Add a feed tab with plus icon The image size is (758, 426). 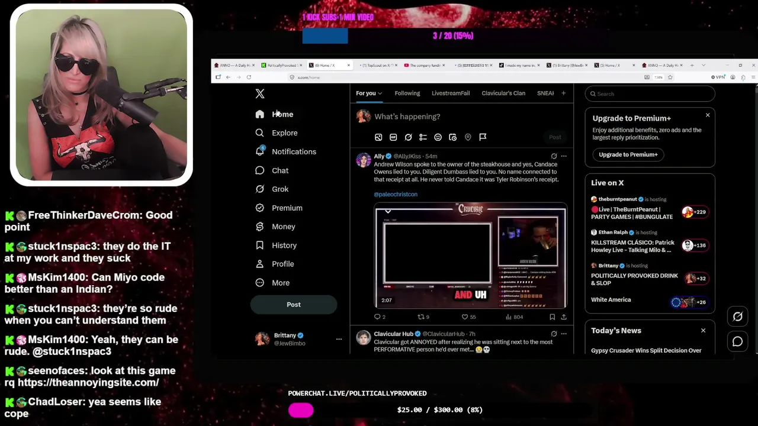563,93
